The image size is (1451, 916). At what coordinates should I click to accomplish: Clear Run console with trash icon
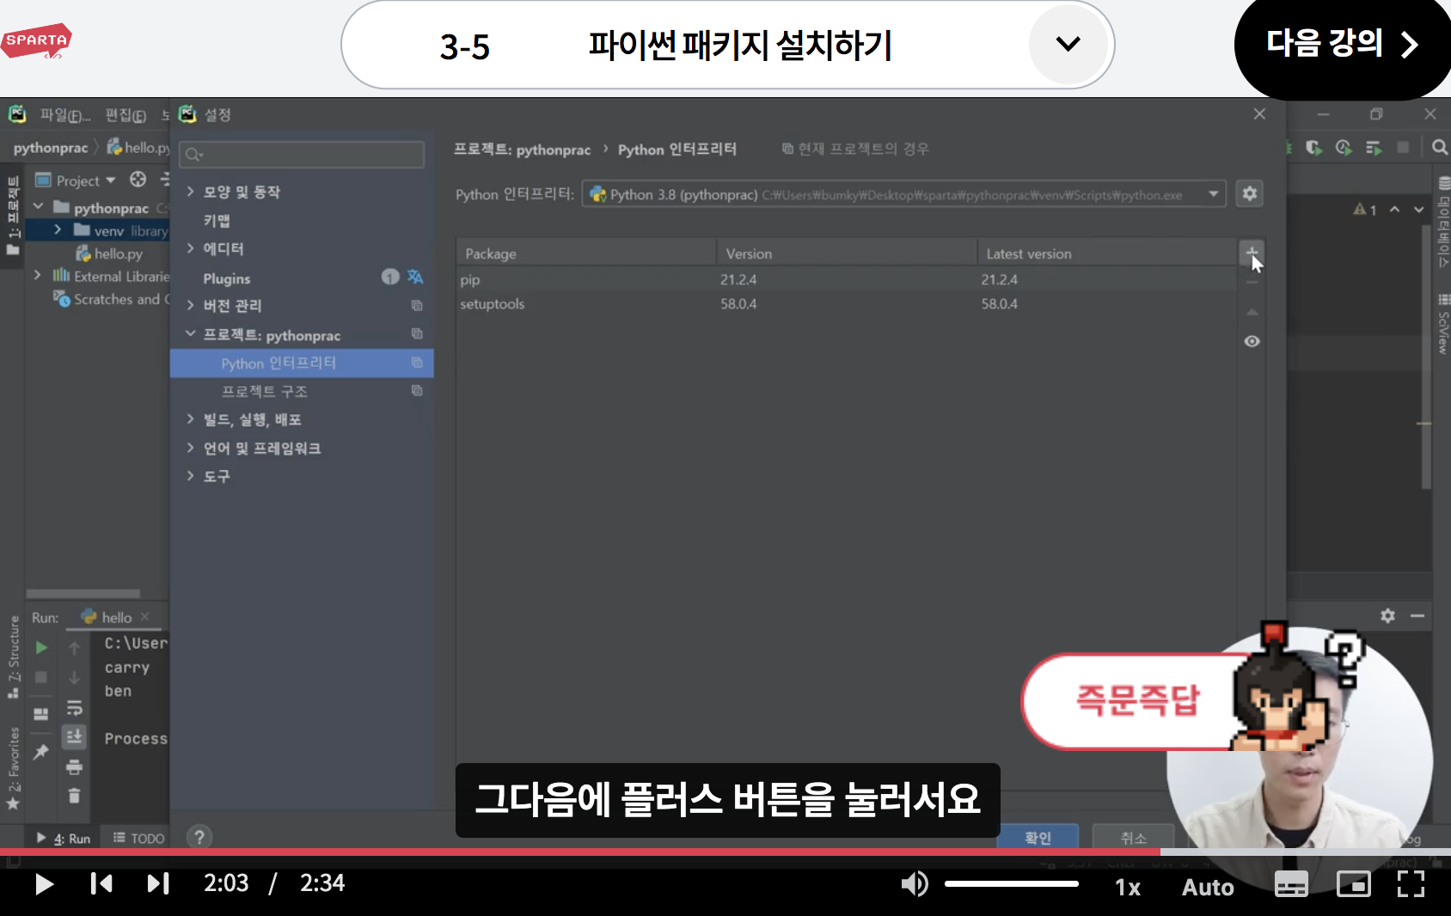[74, 795]
